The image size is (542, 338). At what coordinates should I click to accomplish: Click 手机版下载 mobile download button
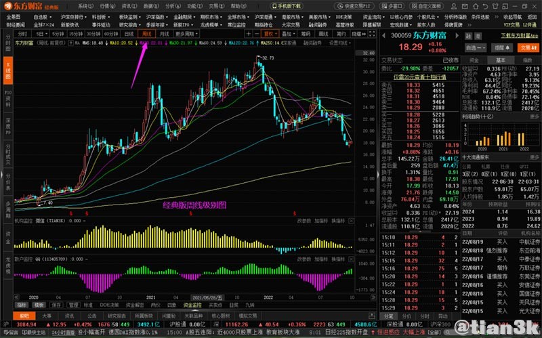tap(287, 6)
